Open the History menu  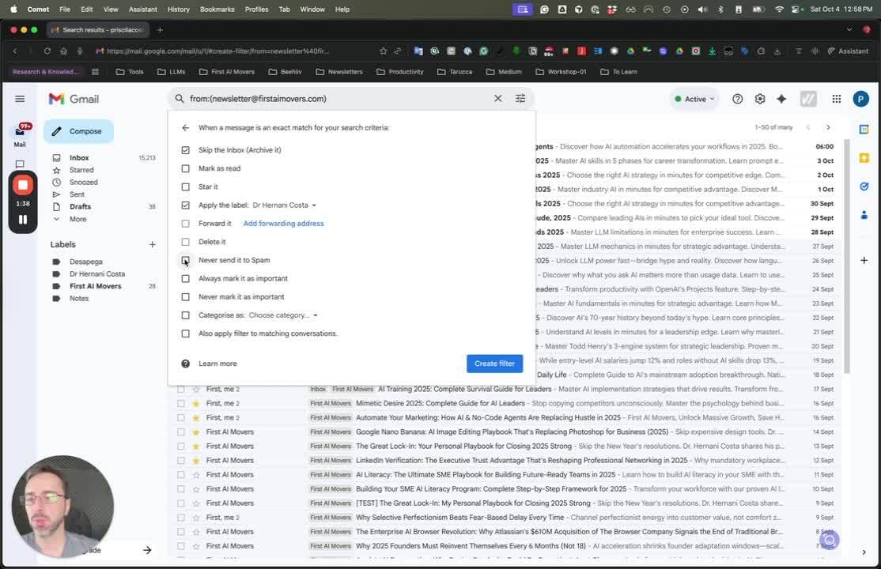pyautogui.click(x=178, y=9)
